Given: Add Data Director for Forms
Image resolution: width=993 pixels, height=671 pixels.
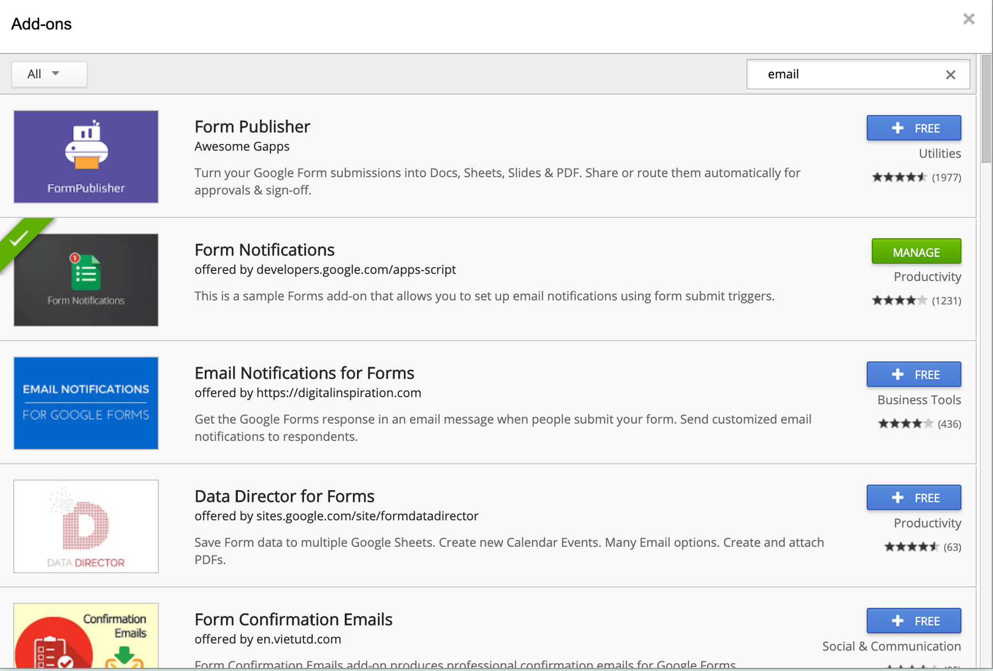Looking at the screenshot, I should 914,498.
